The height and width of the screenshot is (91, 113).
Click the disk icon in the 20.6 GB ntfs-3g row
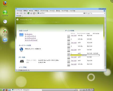coord(69,36)
